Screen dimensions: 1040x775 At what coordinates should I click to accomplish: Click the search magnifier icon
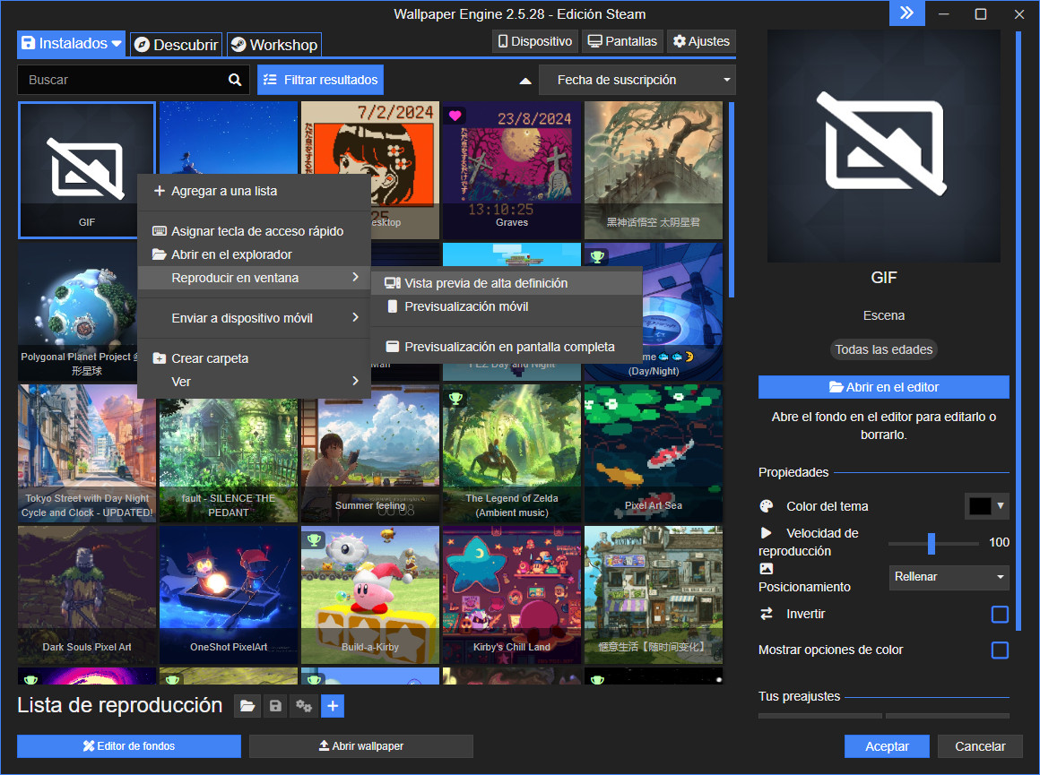click(x=235, y=80)
